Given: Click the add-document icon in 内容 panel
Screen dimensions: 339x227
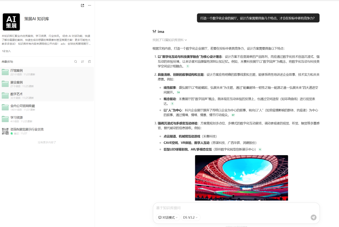Looking at the screenshot, I should 90,62.
